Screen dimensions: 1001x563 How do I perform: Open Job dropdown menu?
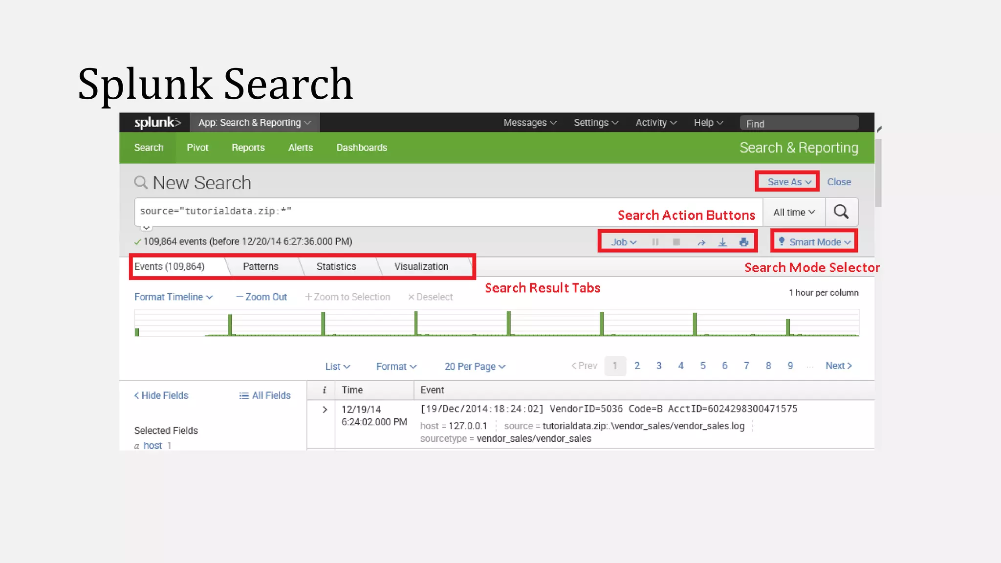624,242
